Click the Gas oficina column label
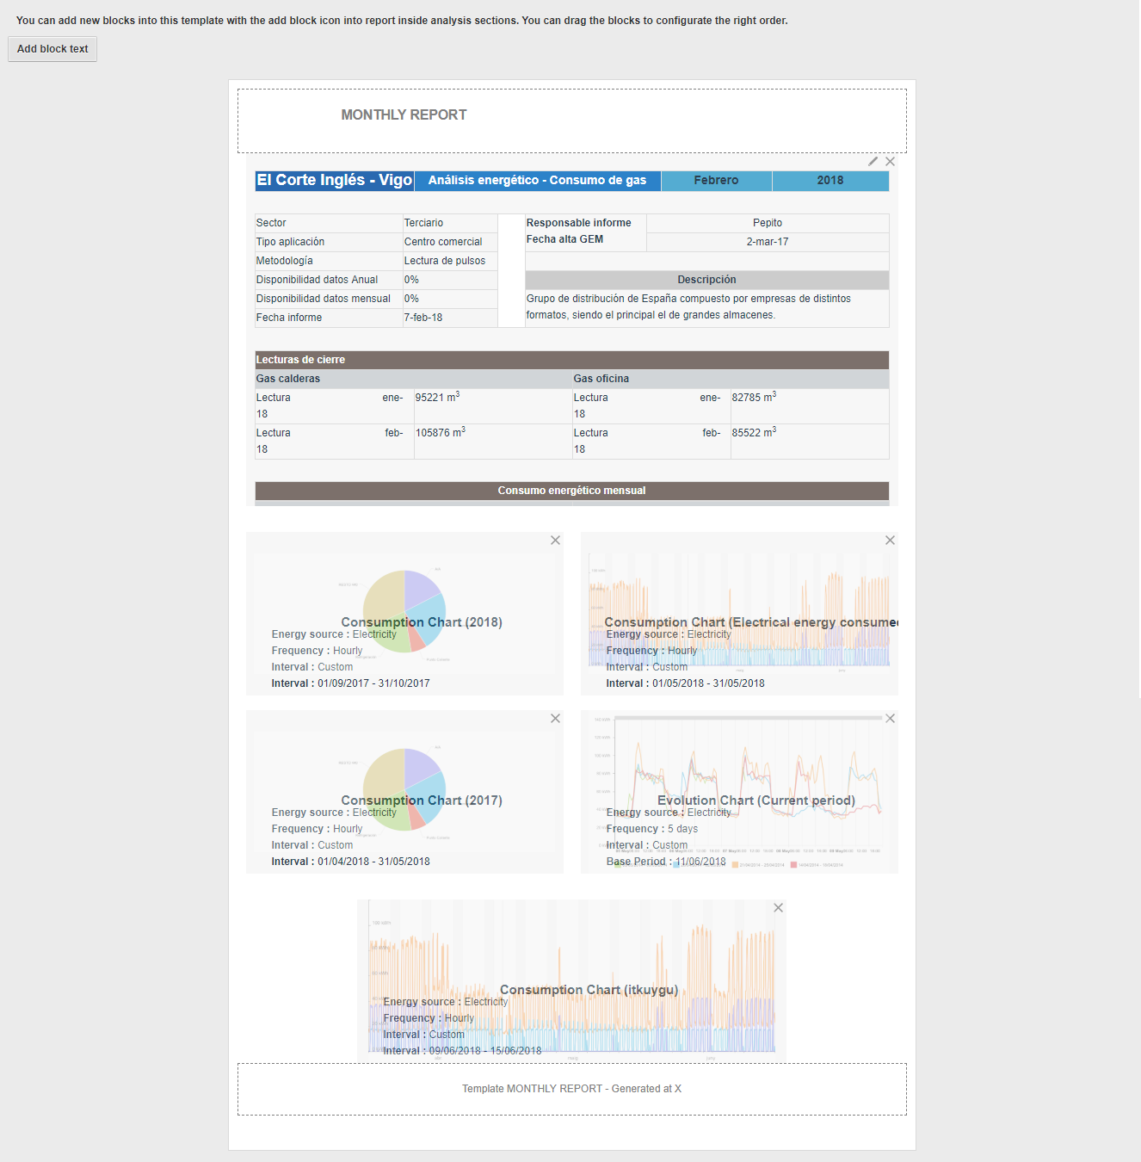The image size is (1141, 1162). 601,379
